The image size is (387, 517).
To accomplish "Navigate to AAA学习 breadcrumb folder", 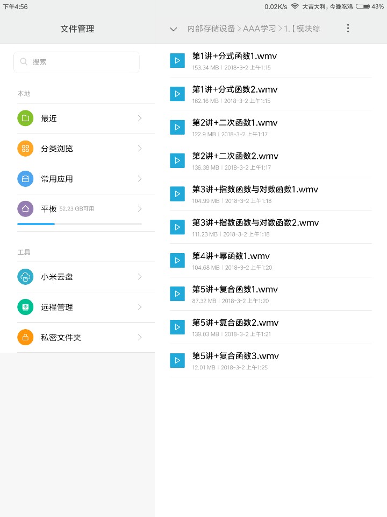I will click(x=260, y=29).
